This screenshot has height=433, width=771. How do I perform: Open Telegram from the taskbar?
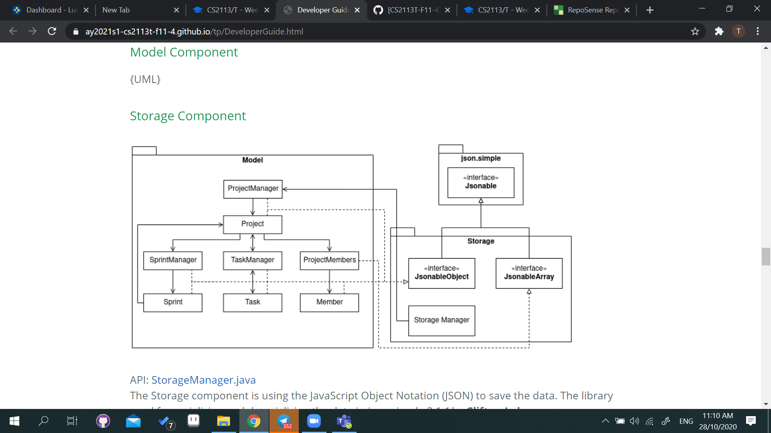[284, 421]
